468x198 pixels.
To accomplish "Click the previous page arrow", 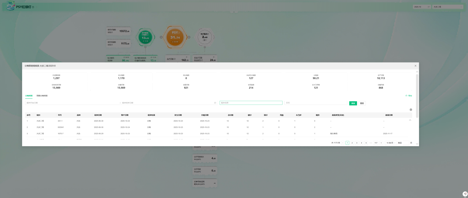I will pos(343,143).
